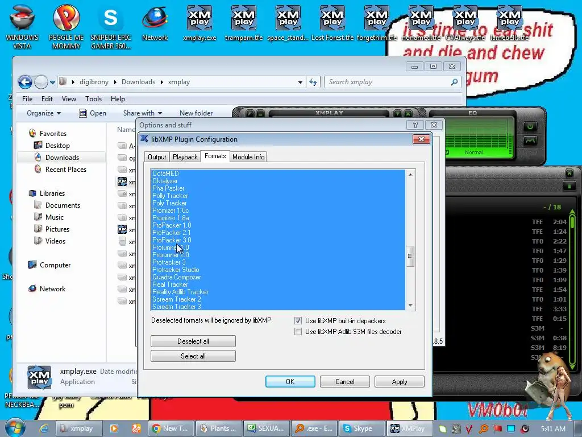The height and width of the screenshot is (437, 582).
Task: Select Quadra Composer in the formats list
Action: pyautogui.click(x=278, y=277)
